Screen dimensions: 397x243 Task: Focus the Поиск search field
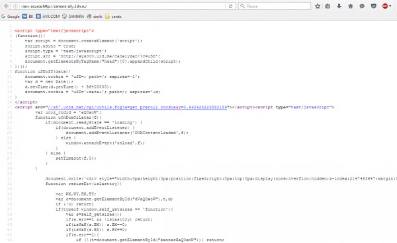tap(275, 6)
